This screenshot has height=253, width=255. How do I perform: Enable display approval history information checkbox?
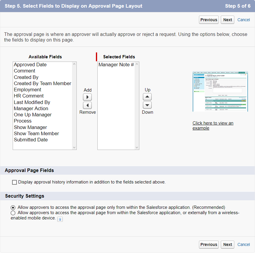pyautogui.click(x=14, y=182)
